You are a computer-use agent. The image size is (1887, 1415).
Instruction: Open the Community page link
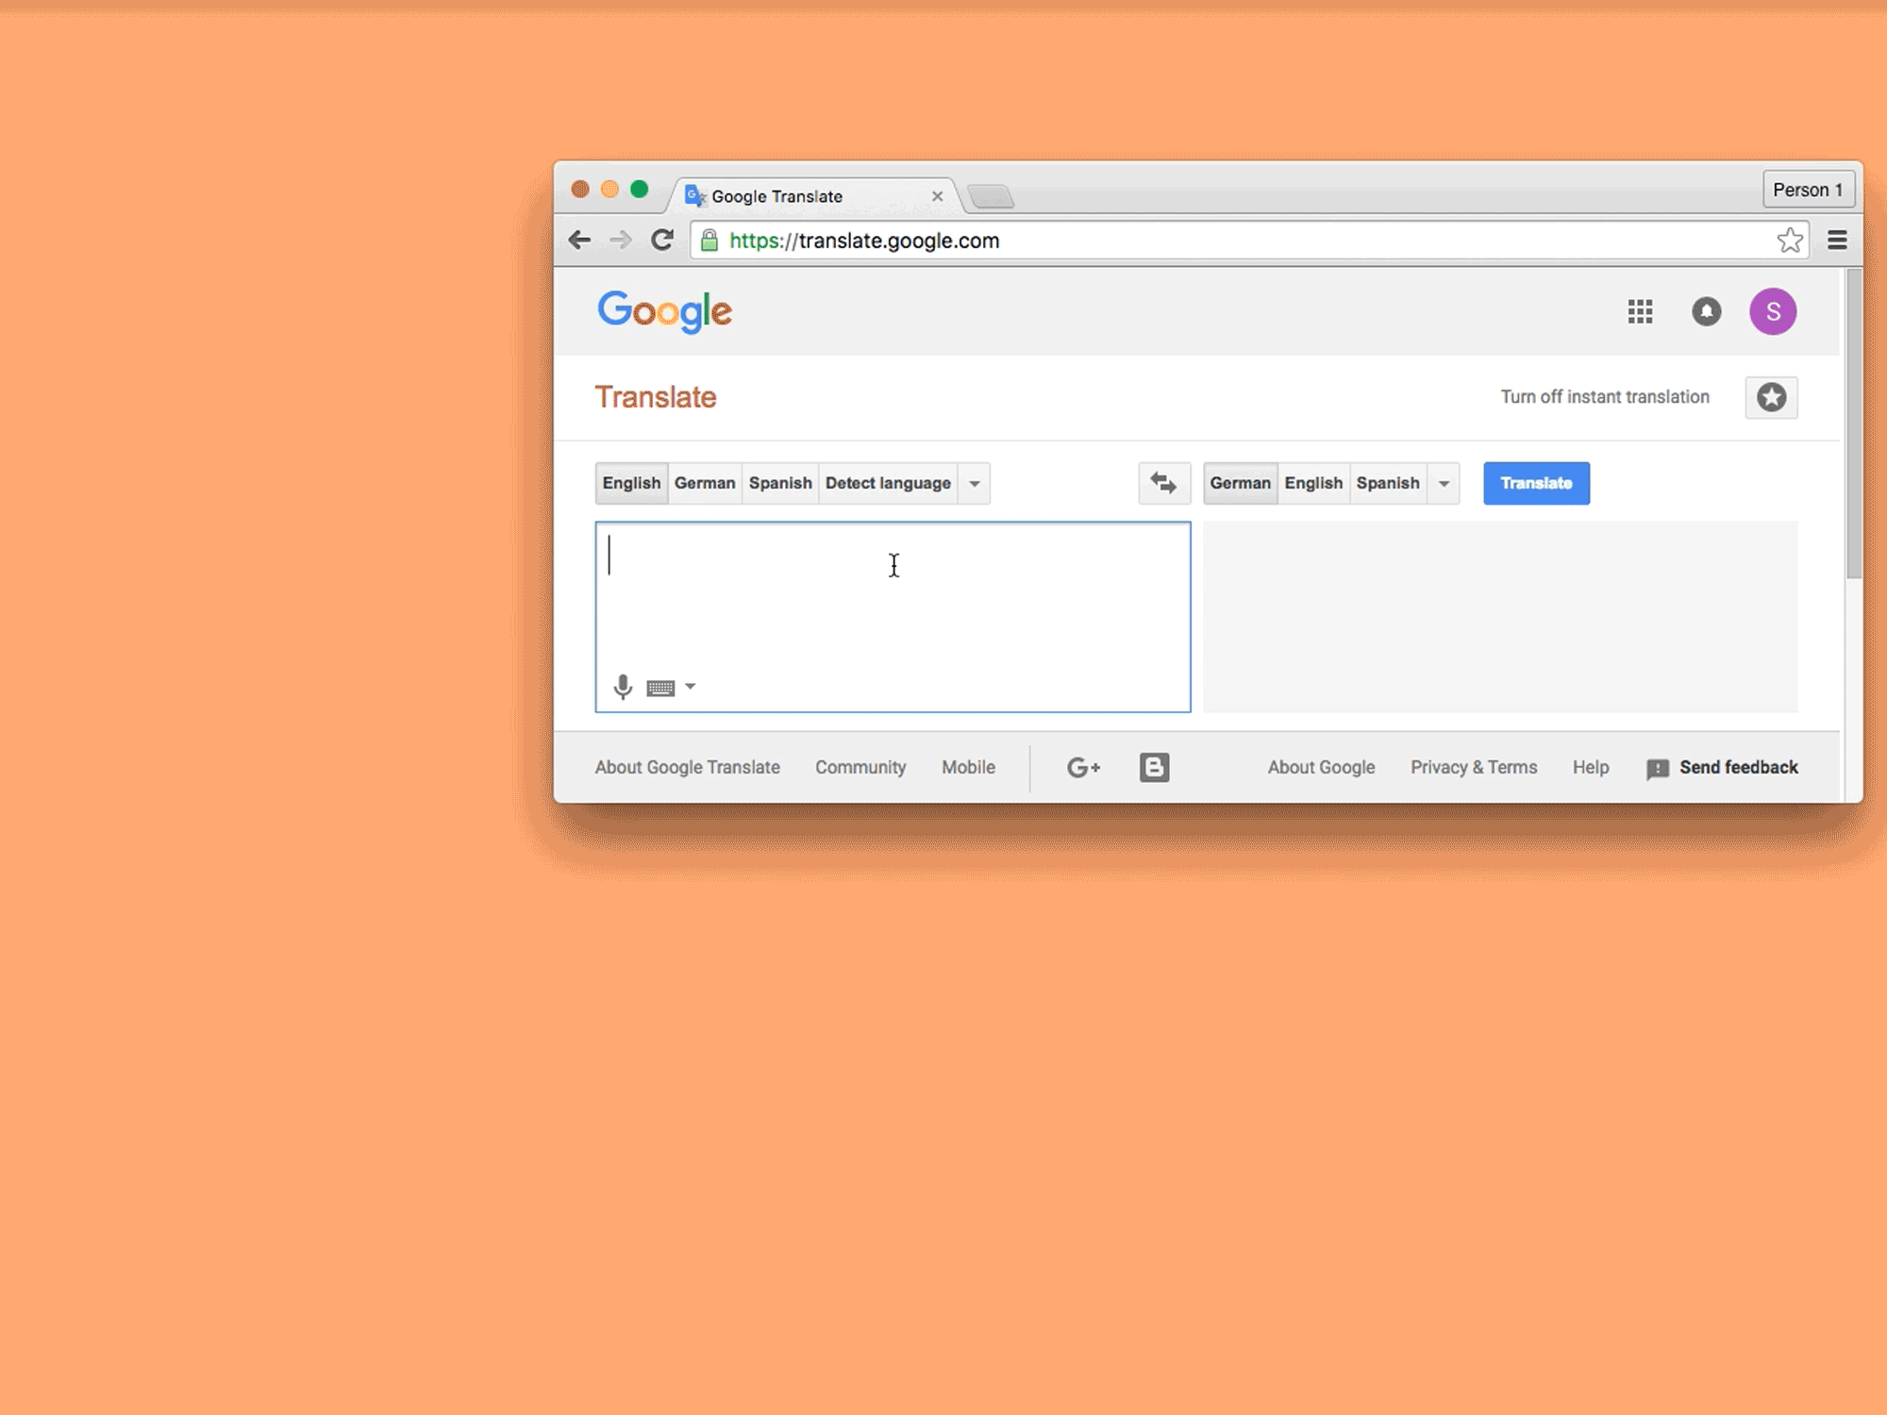tap(860, 765)
